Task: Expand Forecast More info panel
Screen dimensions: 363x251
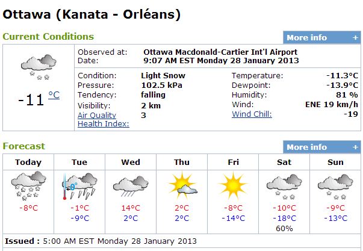Action: point(322,147)
